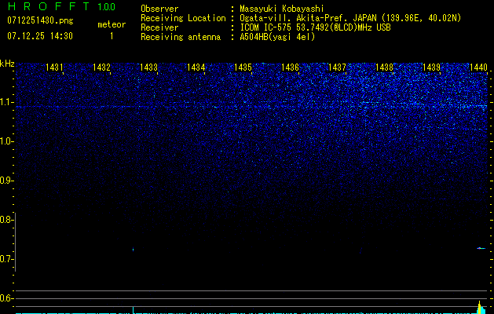Click the kHz axis unit label
Image resolution: width=494 pixels, height=314 pixels.
7,64
